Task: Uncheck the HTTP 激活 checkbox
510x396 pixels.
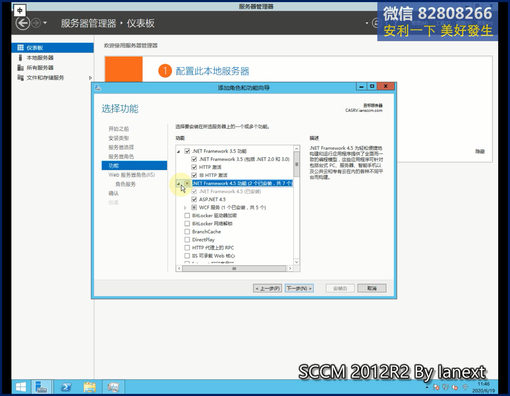Action: click(x=194, y=167)
